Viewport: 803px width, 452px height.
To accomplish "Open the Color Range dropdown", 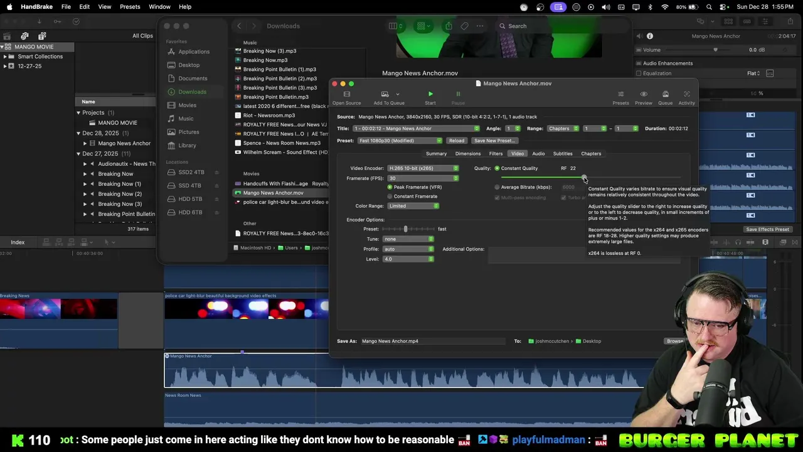I will 413,206.
